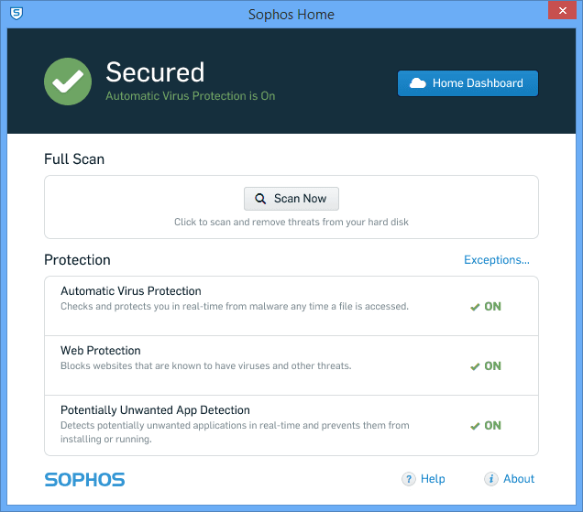Open the Home Dashboard
Screen dimensions: 583x512
pyautogui.click(x=467, y=83)
